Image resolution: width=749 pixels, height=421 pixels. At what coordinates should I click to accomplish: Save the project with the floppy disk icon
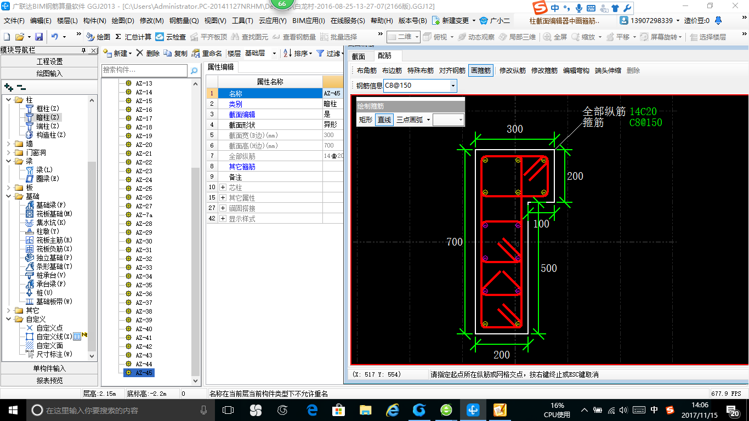(x=39, y=37)
